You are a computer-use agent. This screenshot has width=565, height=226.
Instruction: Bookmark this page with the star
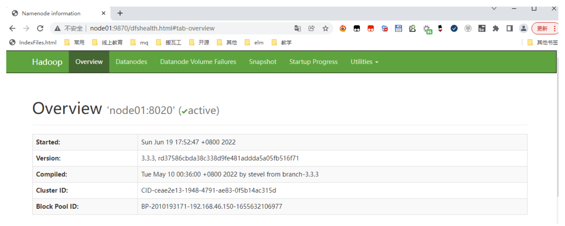[325, 29]
